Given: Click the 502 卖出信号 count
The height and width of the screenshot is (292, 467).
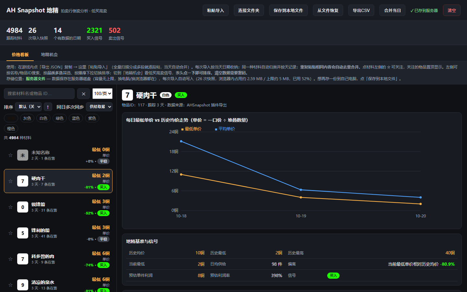Looking at the screenshot, I should coord(116,33).
